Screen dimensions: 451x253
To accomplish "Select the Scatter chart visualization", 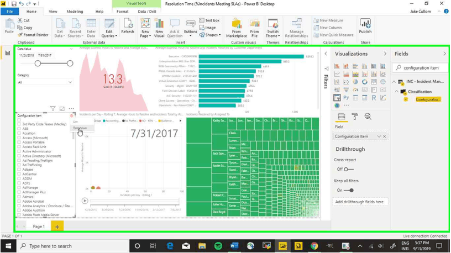I will 346,82.
